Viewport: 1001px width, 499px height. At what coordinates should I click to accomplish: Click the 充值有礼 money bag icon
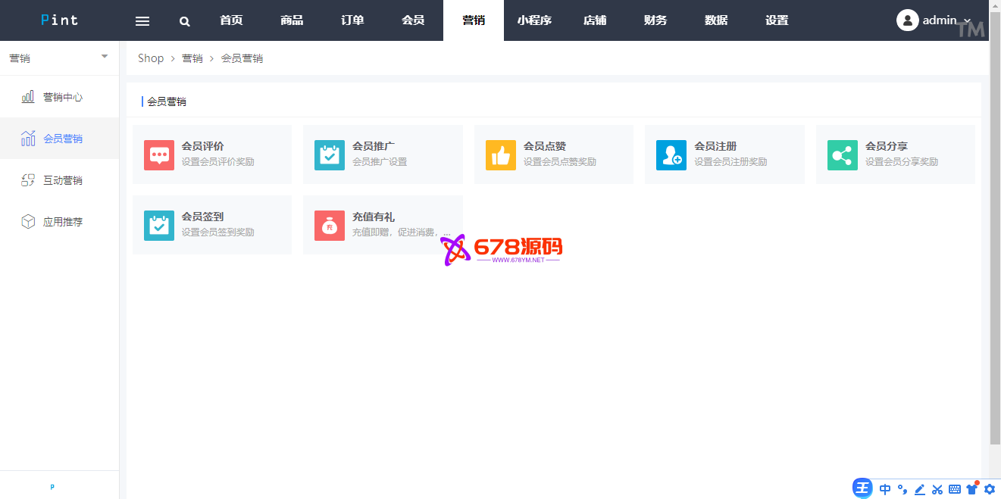click(329, 226)
